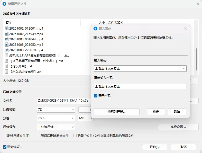The width and height of the screenshot is (202, 153).
Task: Enable 测试压缩文件(T) checkbox
Action: click(x=5, y=136)
